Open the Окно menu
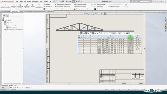 41,2
